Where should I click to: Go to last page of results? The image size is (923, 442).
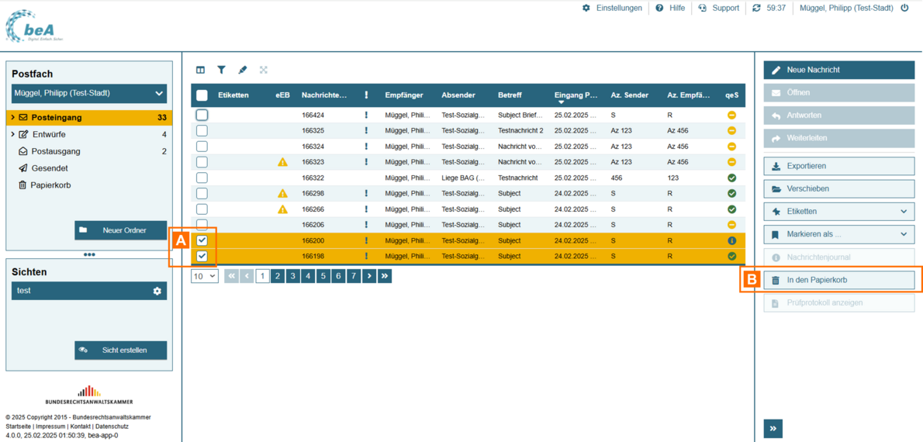385,275
